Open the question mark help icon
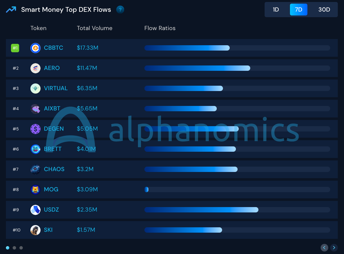Image resolution: width=344 pixels, height=254 pixels. [120, 10]
